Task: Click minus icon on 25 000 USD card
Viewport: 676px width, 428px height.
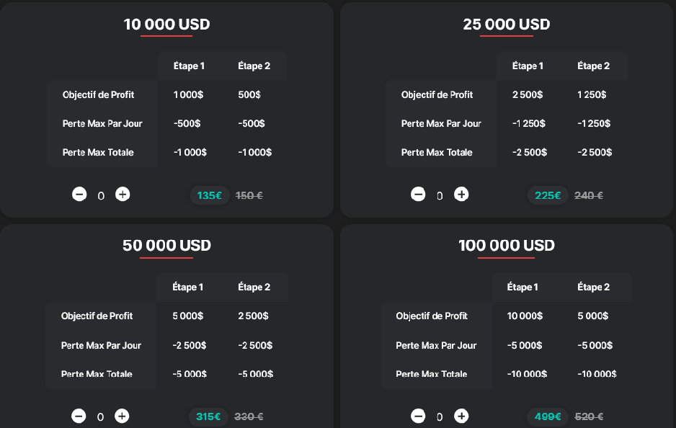Action: click(x=418, y=195)
